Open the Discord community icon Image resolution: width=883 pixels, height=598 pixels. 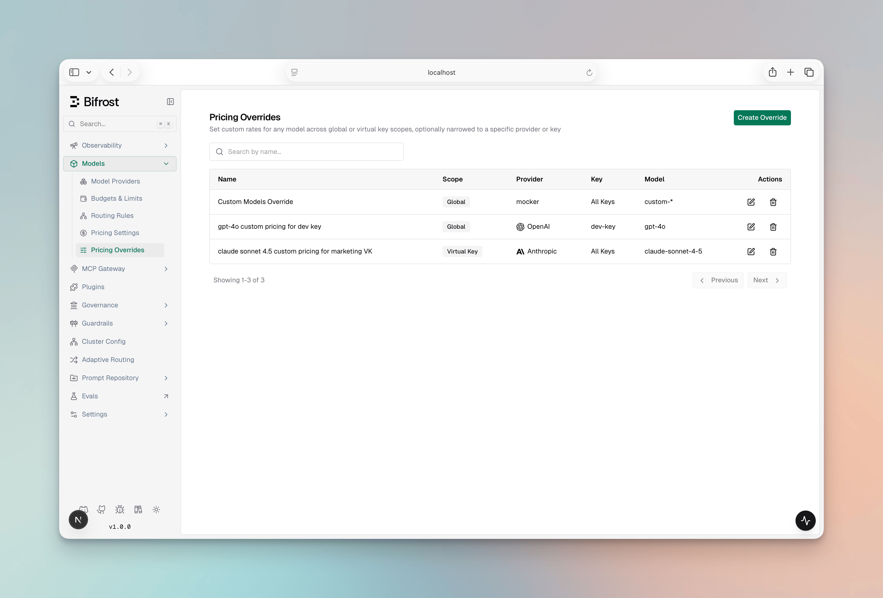84,508
